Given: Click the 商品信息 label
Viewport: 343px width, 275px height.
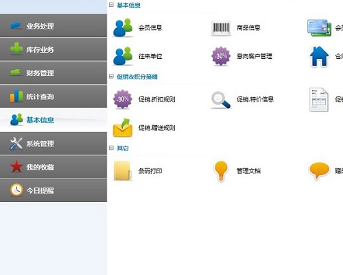Looking at the screenshot, I should (248, 27).
